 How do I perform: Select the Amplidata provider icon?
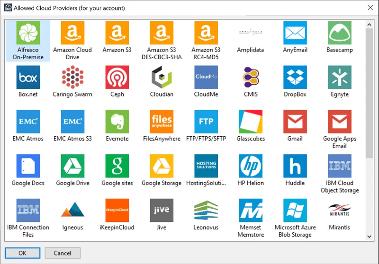coord(251,33)
